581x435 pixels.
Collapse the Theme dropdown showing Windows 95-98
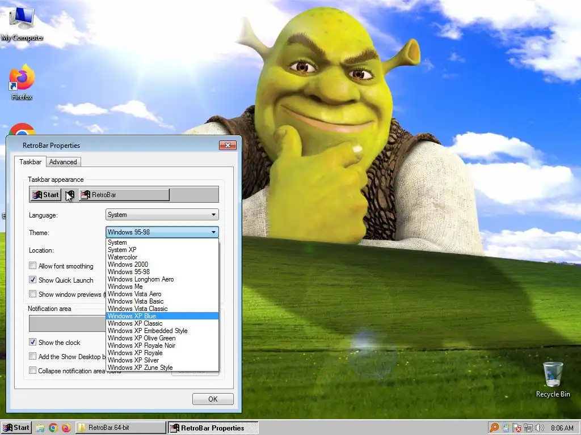click(x=162, y=232)
